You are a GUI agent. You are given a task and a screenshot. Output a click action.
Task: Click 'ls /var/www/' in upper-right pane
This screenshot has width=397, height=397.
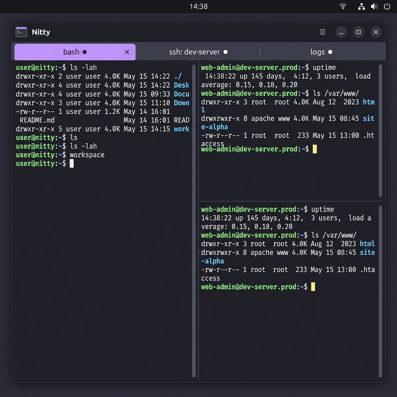pyautogui.click(x=336, y=93)
